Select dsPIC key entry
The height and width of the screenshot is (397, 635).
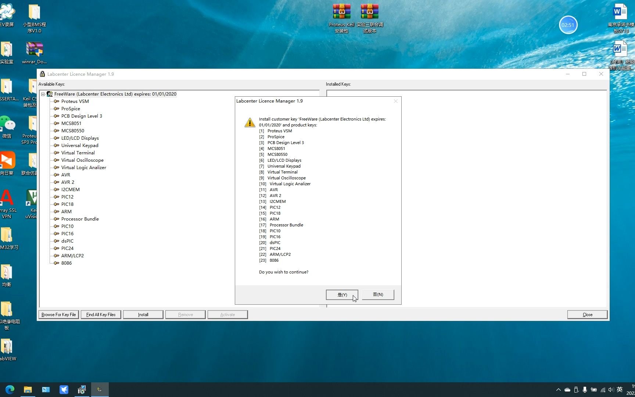coord(67,241)
